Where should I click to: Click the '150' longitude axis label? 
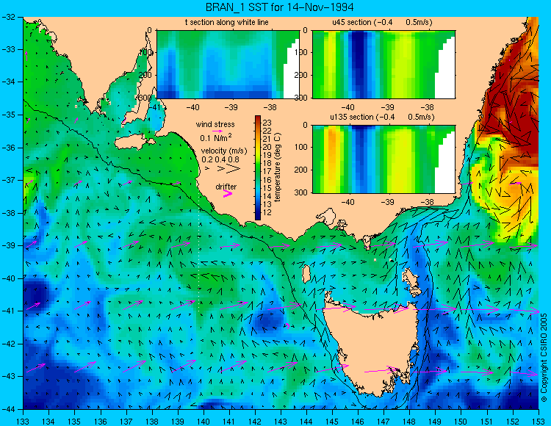pos(461,422)
